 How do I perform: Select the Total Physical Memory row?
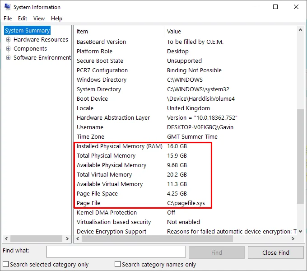(x=185, y=156)
